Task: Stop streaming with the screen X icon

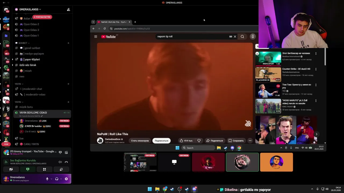Action: coord(60,152)
